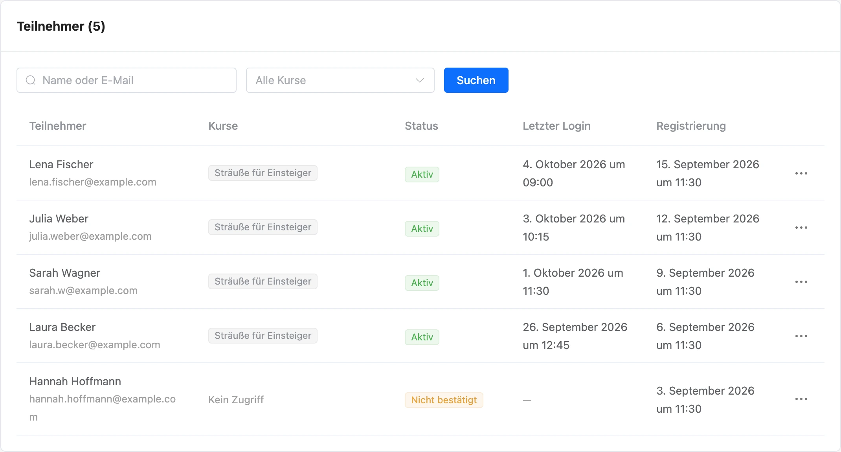
Task: Focus the Name oder E-Mail search field
Action: [127, 80]
